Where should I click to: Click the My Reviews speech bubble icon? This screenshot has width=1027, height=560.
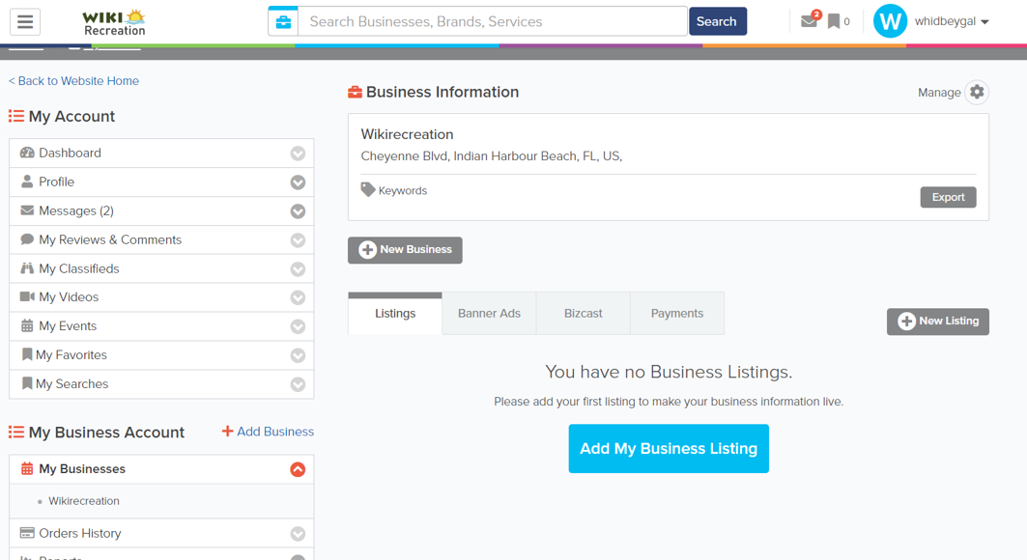[27, 239]
